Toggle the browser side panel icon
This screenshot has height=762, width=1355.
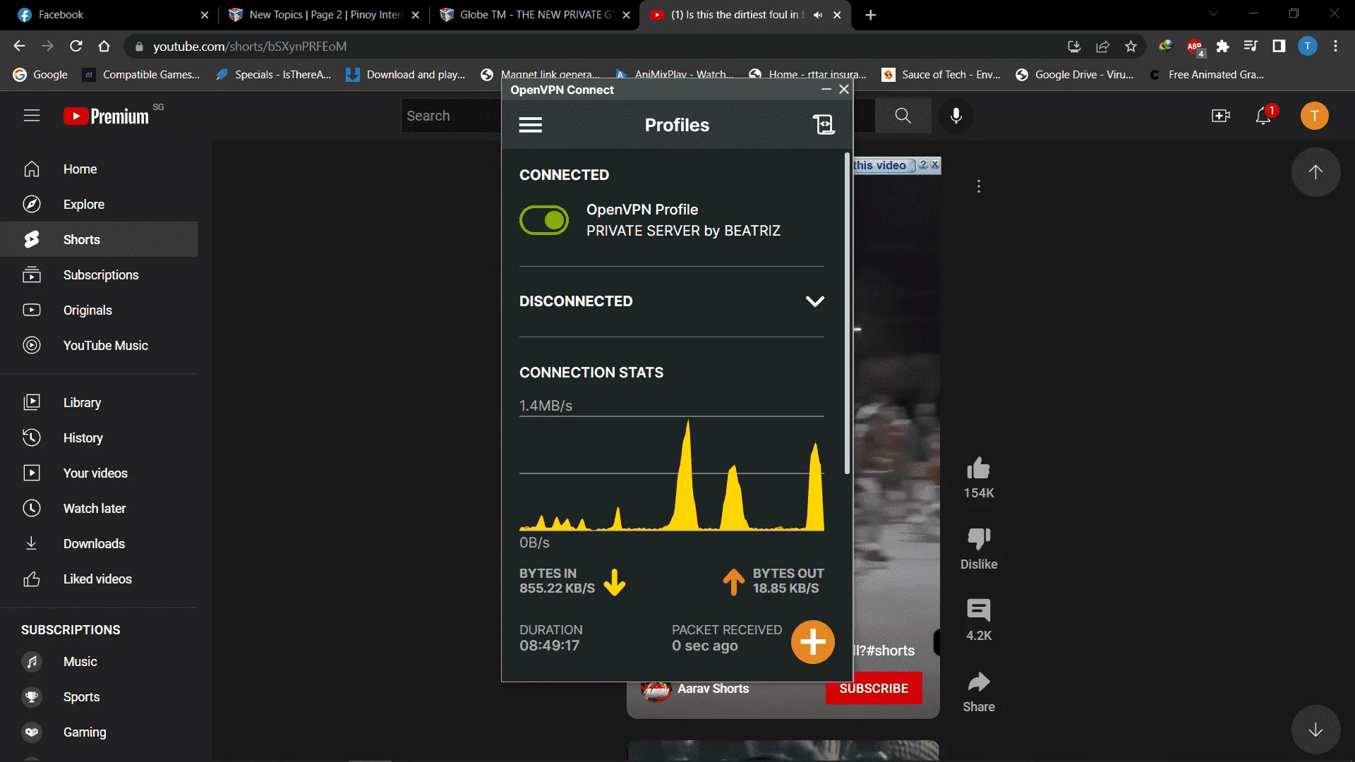[x=1279, y=46]
